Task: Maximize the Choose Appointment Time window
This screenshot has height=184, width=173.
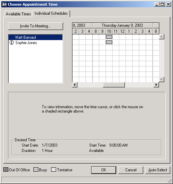Action: [x=162, y=4]
